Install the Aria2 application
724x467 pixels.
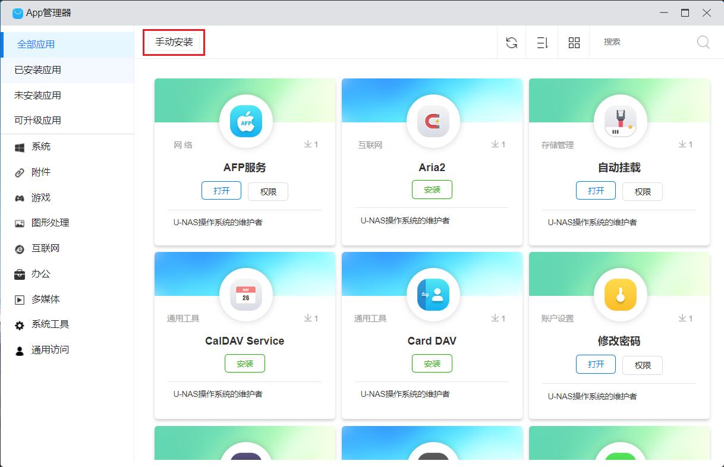pyautogui.click(x=432, y=190)
